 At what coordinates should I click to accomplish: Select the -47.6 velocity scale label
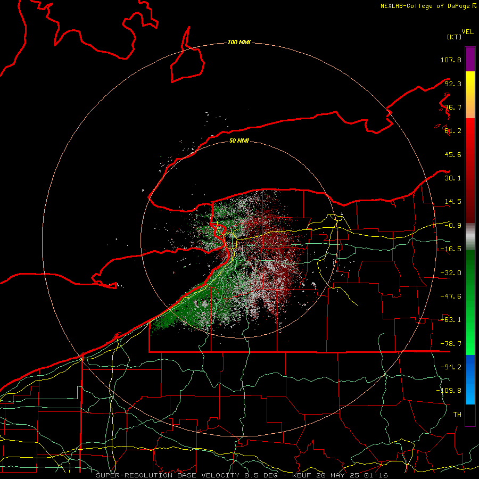click(451, 296)
